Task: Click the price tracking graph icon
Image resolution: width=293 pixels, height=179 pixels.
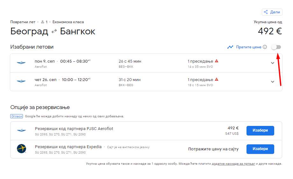Action: [230, 47]
